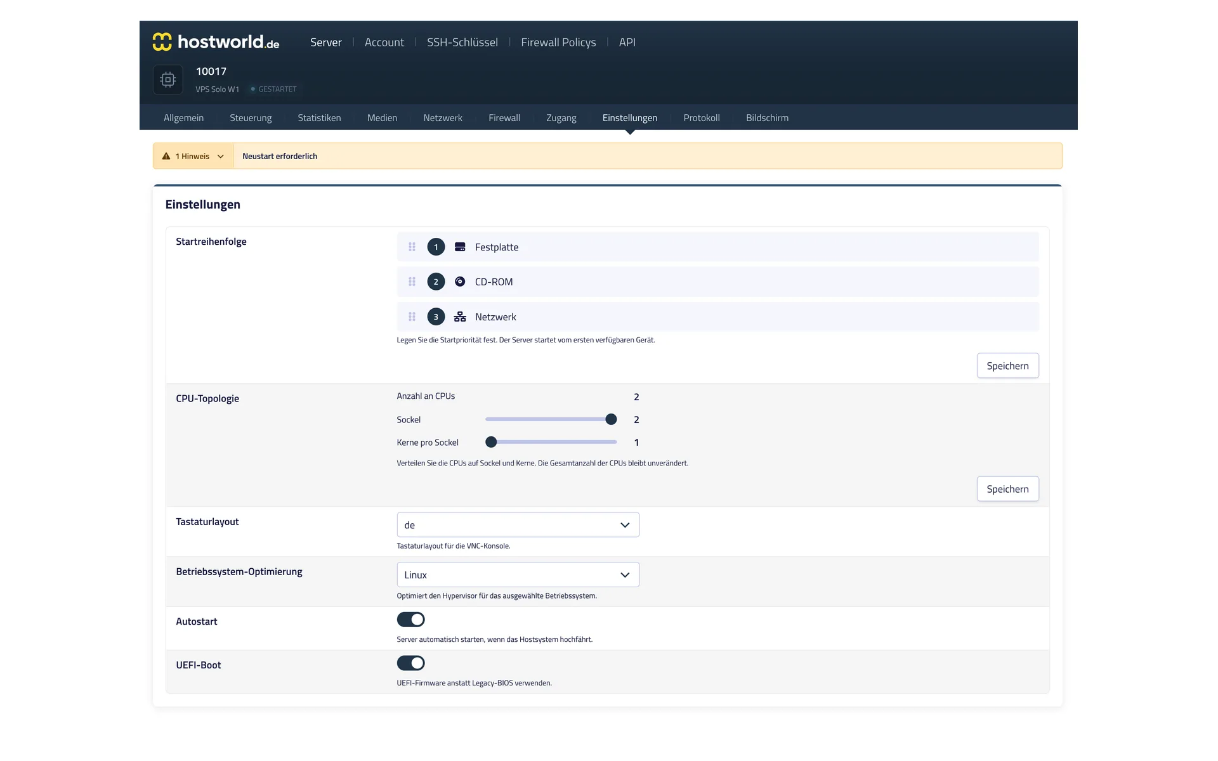The width and height of the screenshot is (1218, 761).
Task: Click the Neustart erforderlich notice text
Action: coord(280,156)
